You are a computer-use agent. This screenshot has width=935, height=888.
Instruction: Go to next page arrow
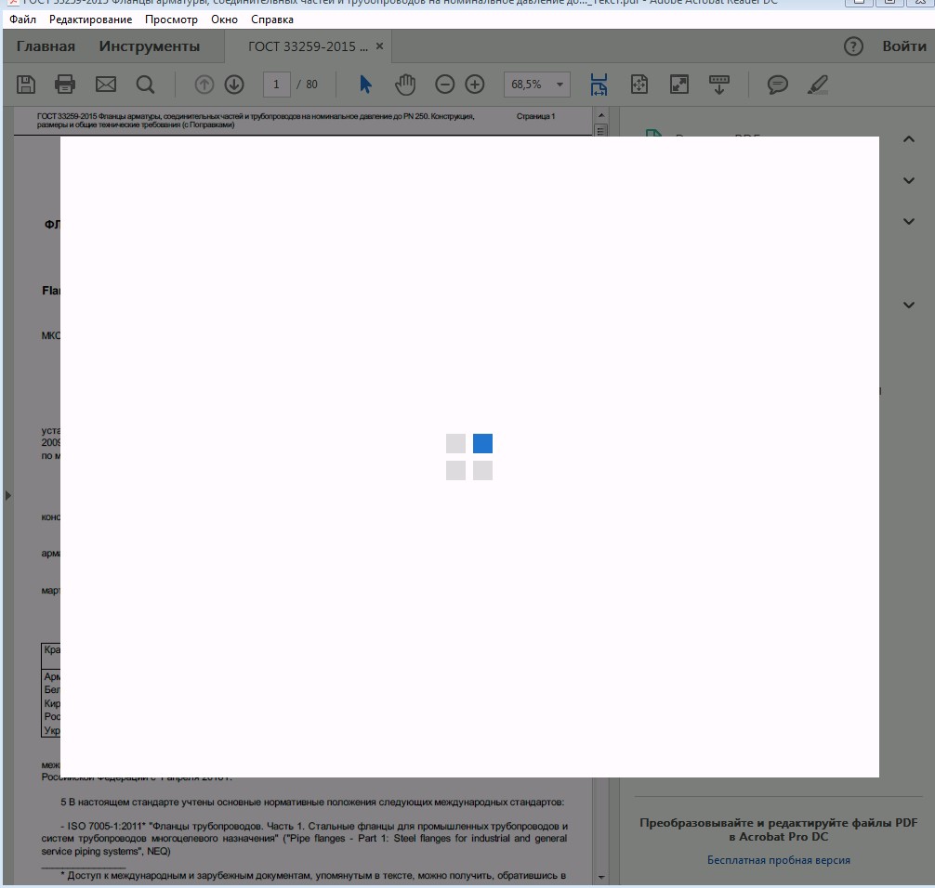click(x=234, y=85)
